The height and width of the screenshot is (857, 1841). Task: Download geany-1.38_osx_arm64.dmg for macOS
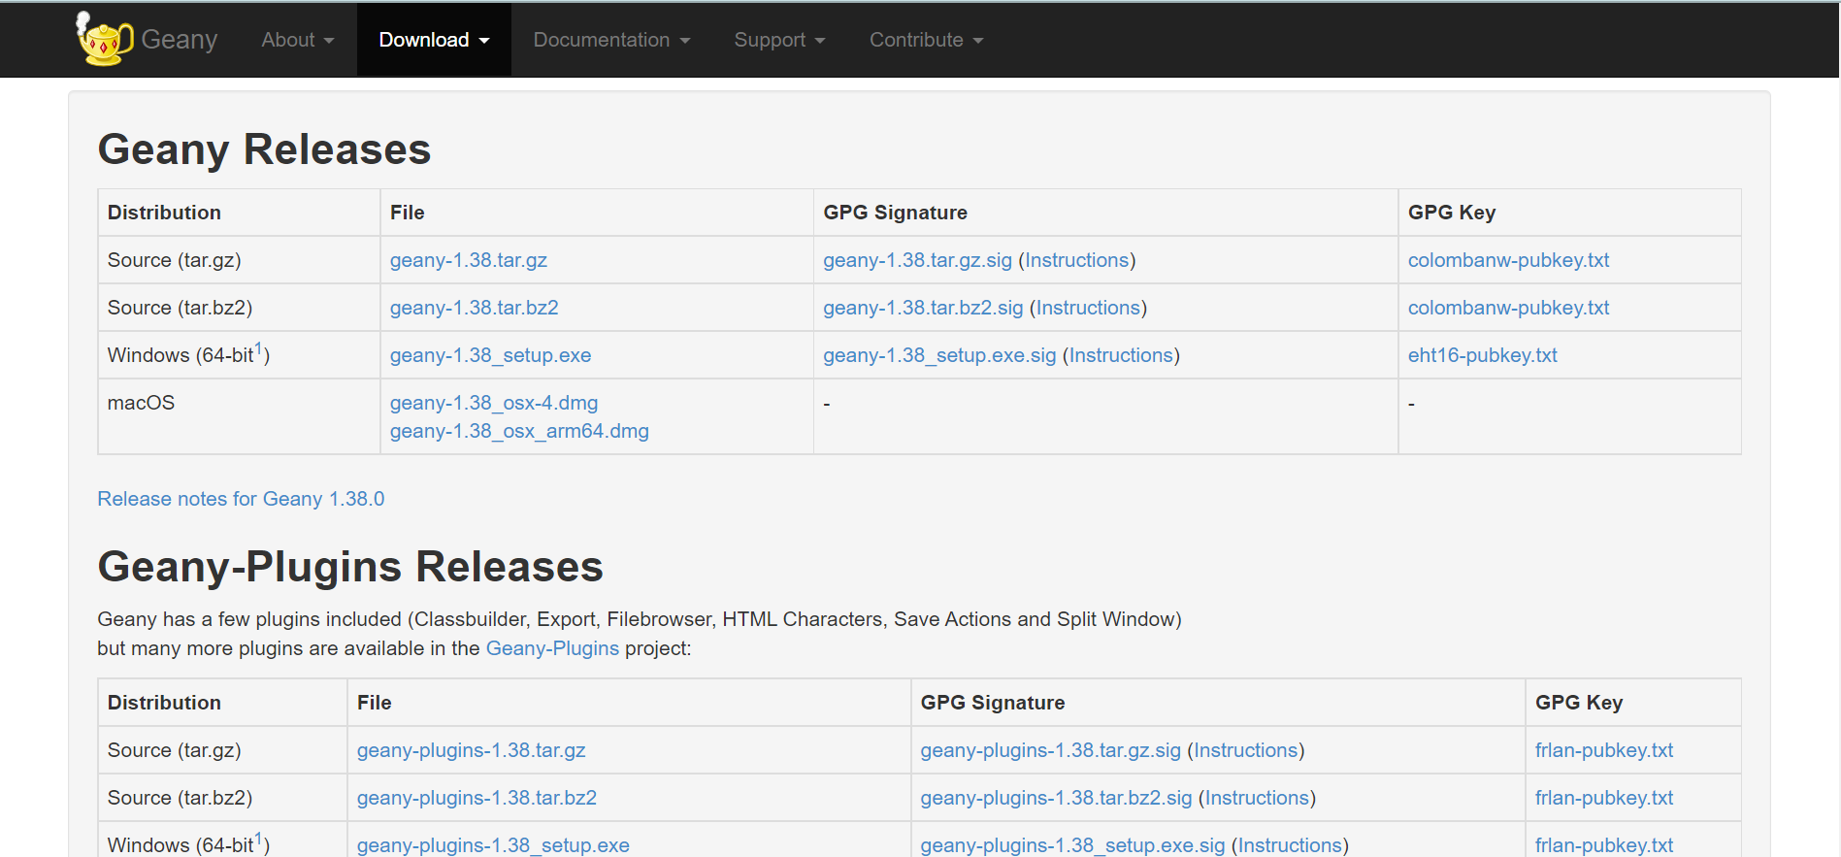(x=519, y=431)
